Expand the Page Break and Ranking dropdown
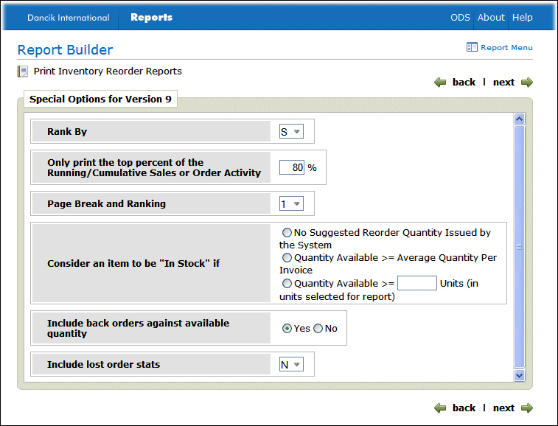This screenshot has height=426, width=558. click(291, 204)
